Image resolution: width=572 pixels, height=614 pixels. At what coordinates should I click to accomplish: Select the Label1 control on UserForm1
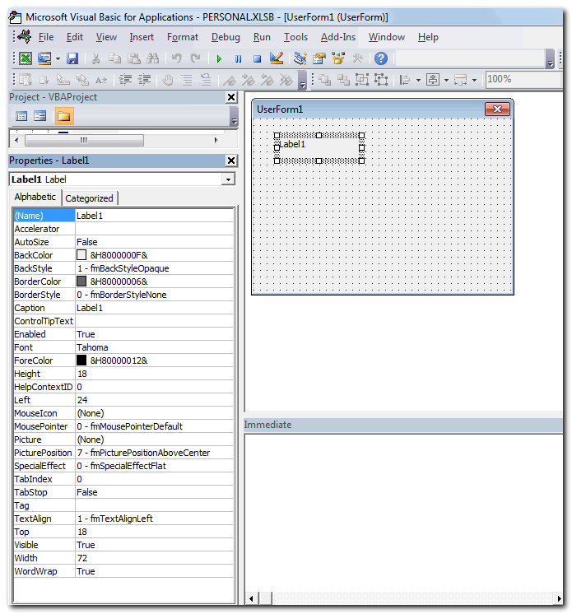point(319,148)
